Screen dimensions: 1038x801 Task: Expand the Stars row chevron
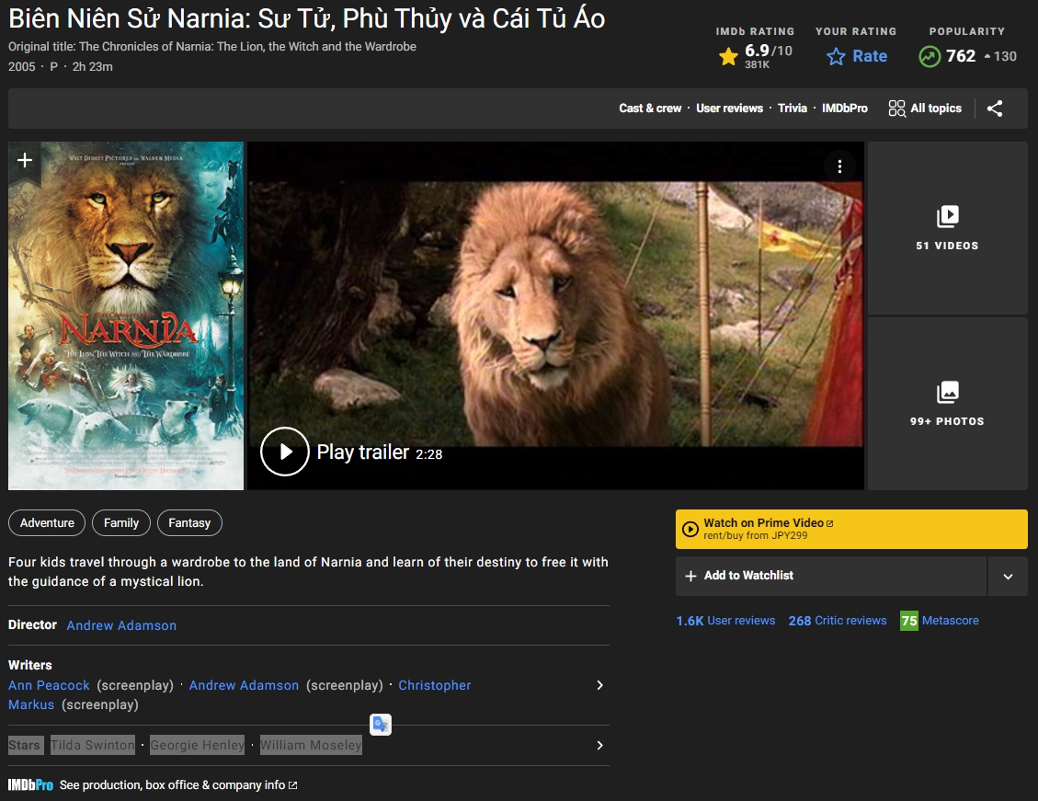click(x=599, y=746)
